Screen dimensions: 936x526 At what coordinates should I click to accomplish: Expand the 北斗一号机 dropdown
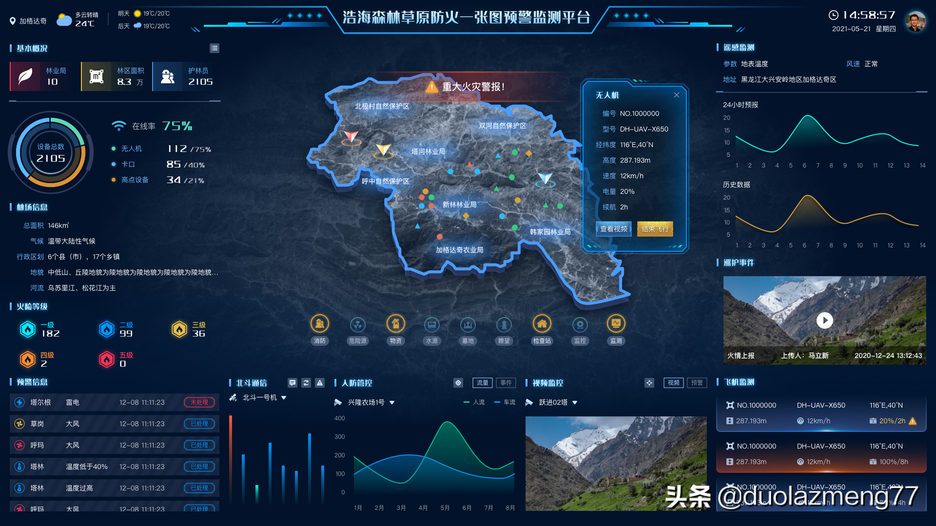coord(284,398)
